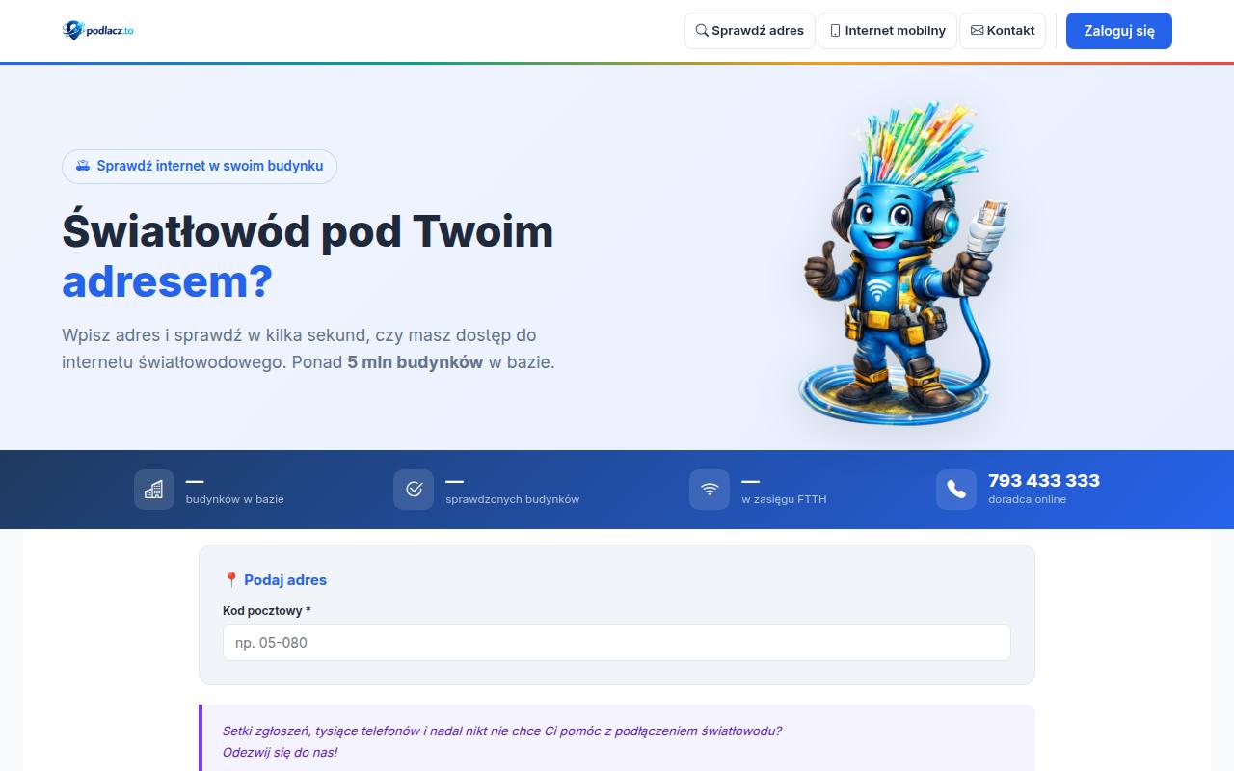Viewport: 1234px width, 771px height.
Task: Click the Wi-Fi icon for zasięgu FTTH
Action: 710,490
